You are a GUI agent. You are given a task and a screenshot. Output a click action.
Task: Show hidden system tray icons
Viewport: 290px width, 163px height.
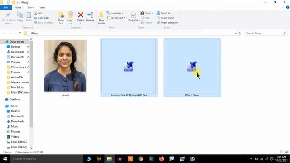pos(251,159)
